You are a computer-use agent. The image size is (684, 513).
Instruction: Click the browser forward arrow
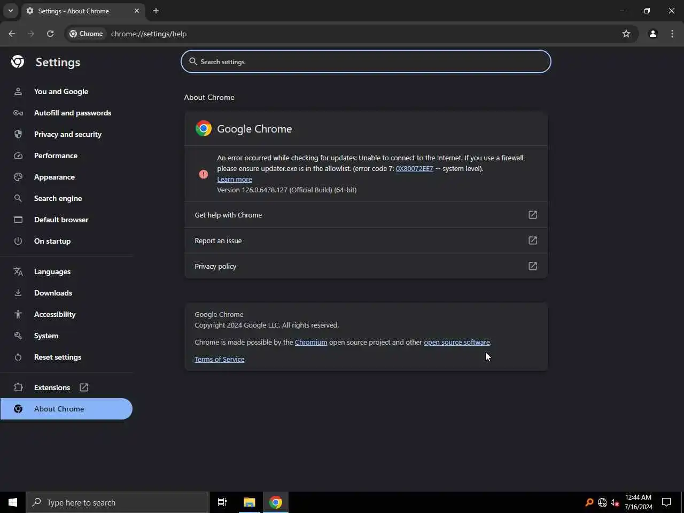(x=31, y=34)
